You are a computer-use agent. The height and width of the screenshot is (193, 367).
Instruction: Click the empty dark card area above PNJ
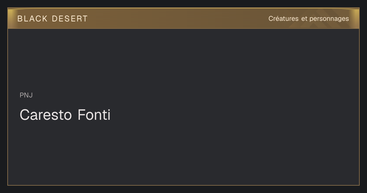183,60
